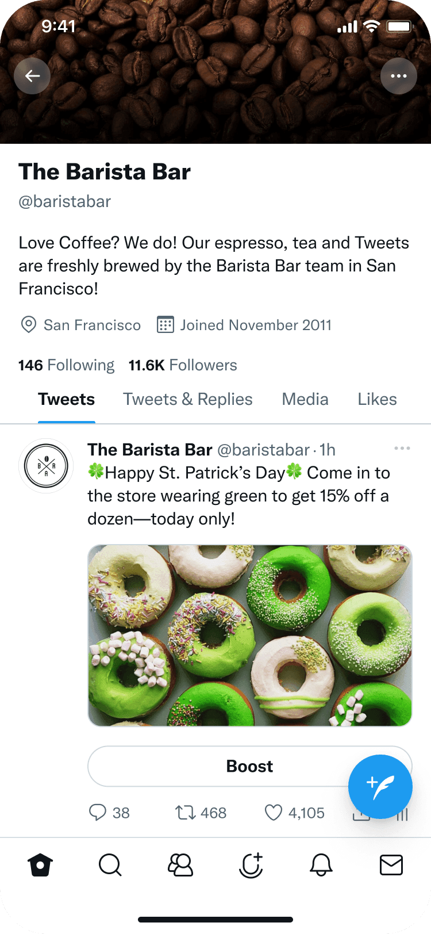Go to the Home tab

40,864
